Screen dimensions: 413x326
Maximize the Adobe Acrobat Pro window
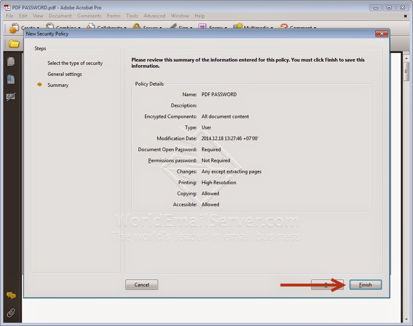pyautogui.click(x=389, y=8)
